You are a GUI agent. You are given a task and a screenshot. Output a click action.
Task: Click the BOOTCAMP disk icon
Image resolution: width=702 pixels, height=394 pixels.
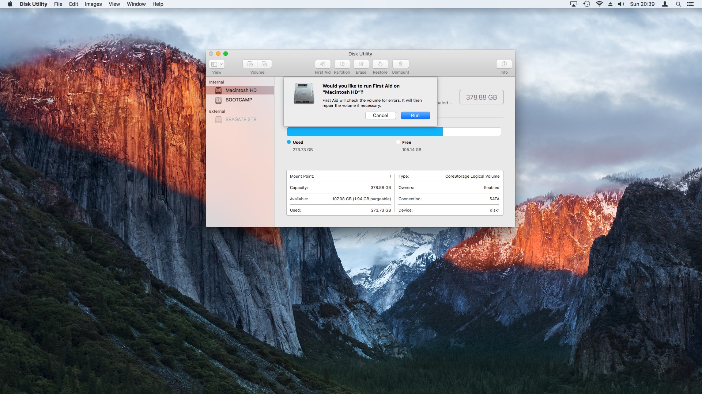click(x=218, y=100)
